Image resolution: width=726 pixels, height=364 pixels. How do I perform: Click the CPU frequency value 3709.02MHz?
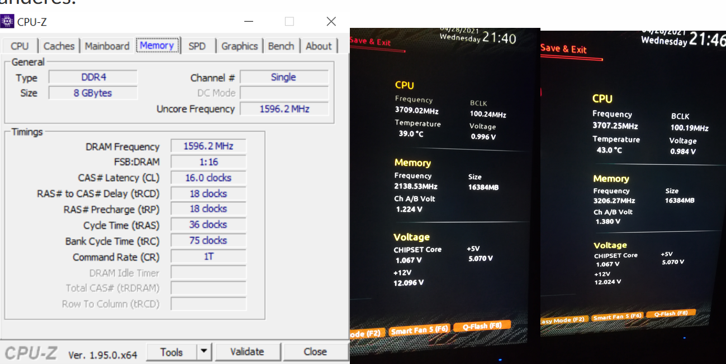pos(417,110)
